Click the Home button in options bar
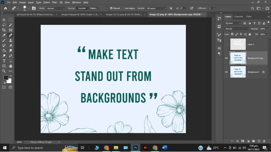 (6, 8)
